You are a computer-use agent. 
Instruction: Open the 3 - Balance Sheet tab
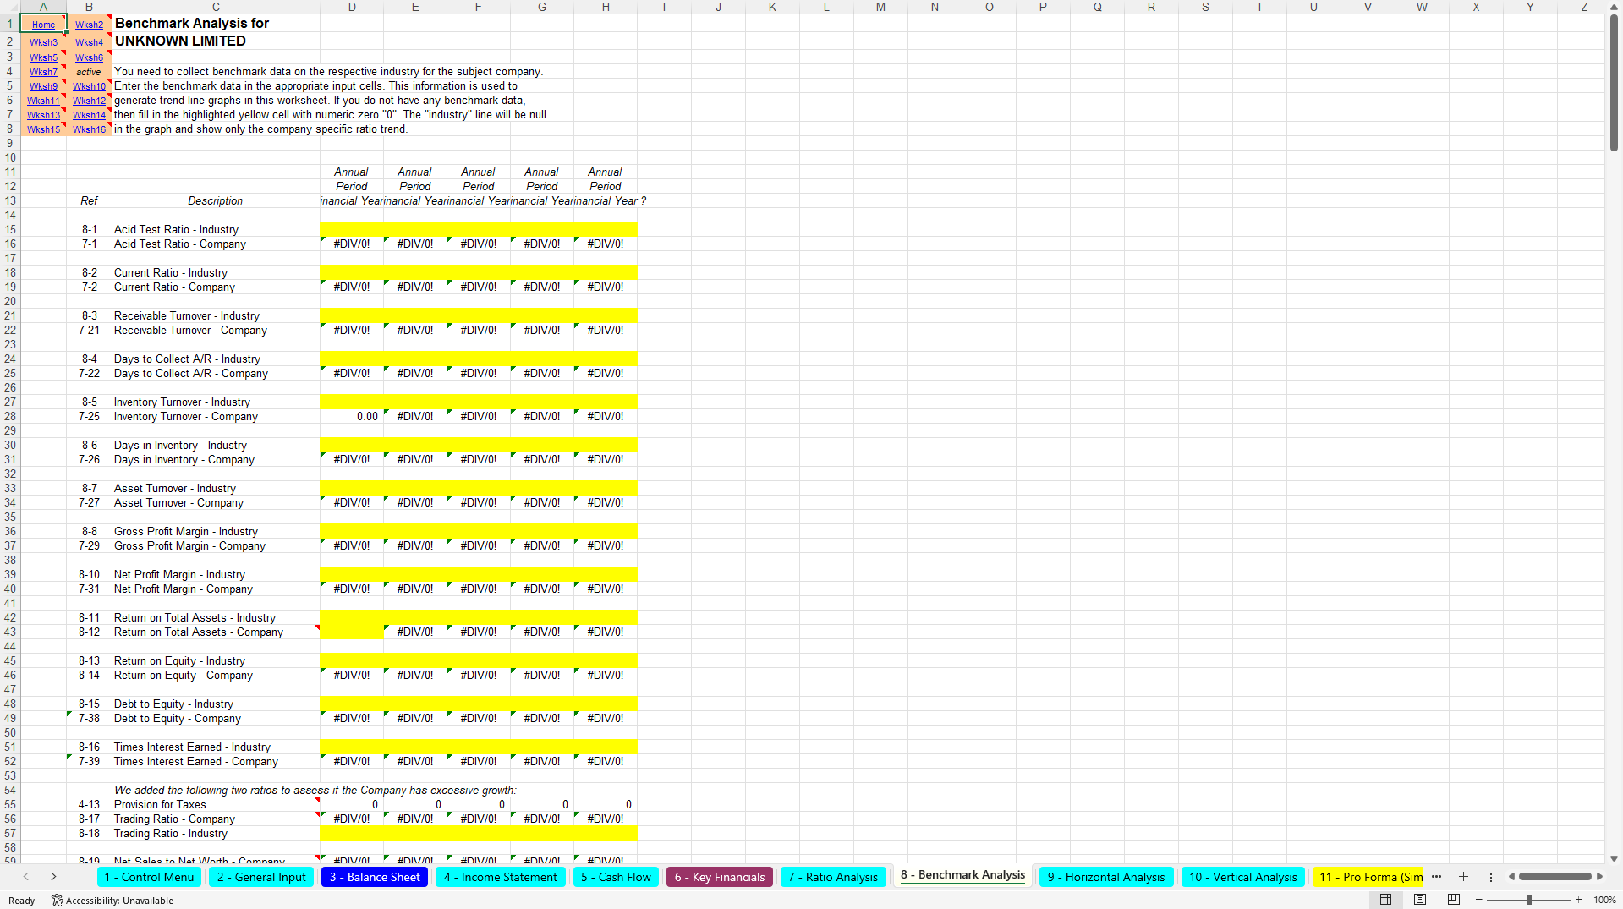[375, 877]
